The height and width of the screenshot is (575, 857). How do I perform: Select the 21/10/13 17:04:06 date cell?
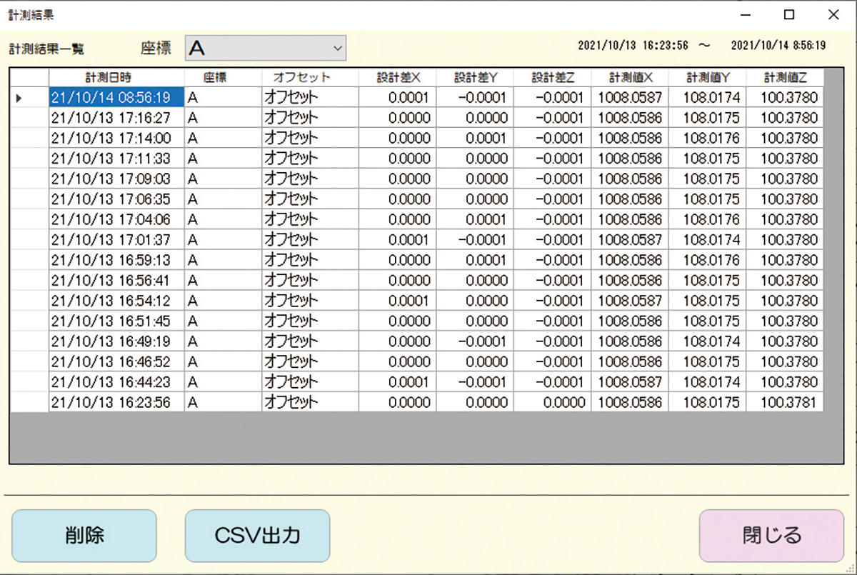pos(116,219)
